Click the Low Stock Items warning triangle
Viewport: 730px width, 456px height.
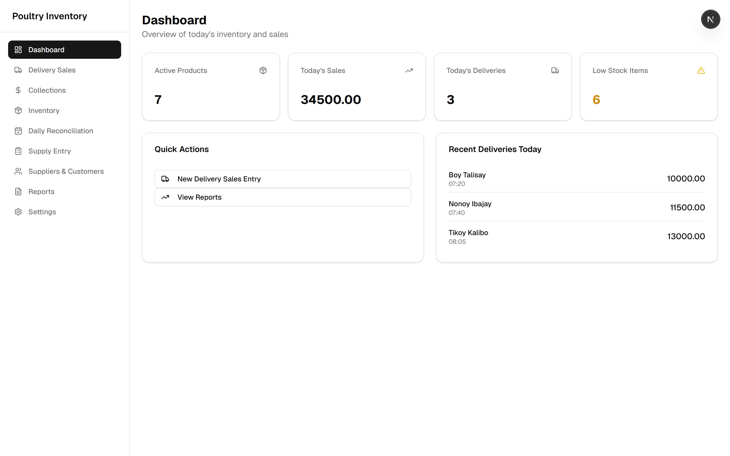(x=701, y=70)
